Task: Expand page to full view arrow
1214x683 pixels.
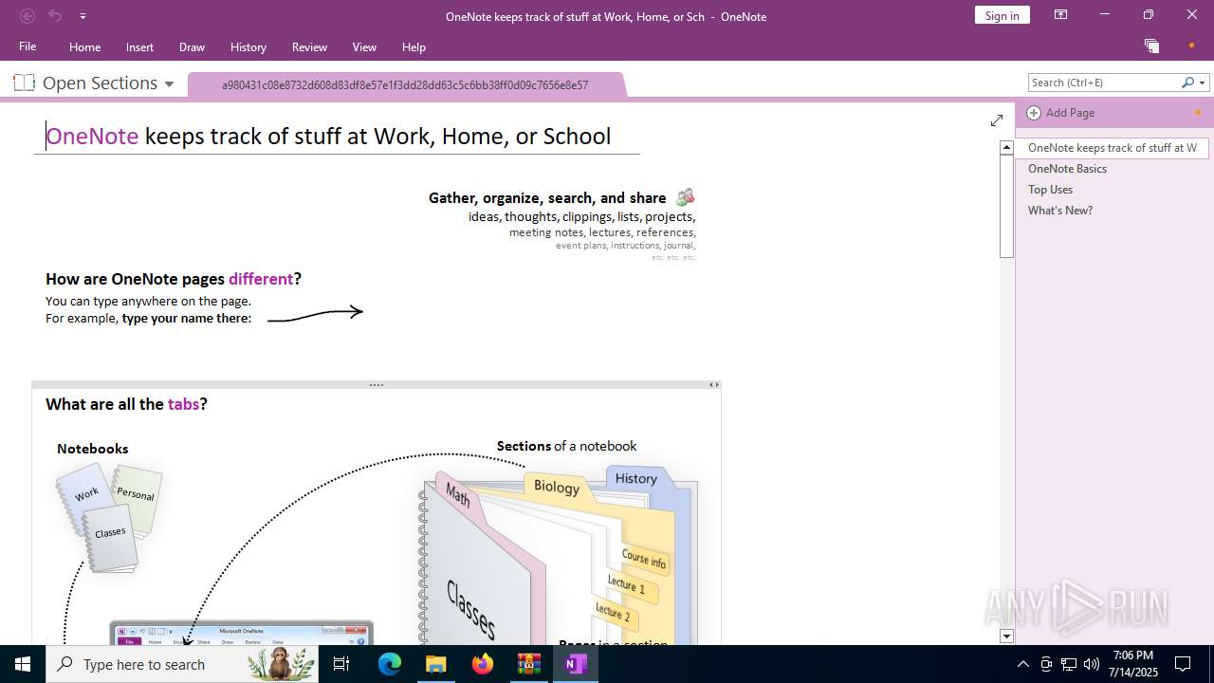Action: (997, 120)
